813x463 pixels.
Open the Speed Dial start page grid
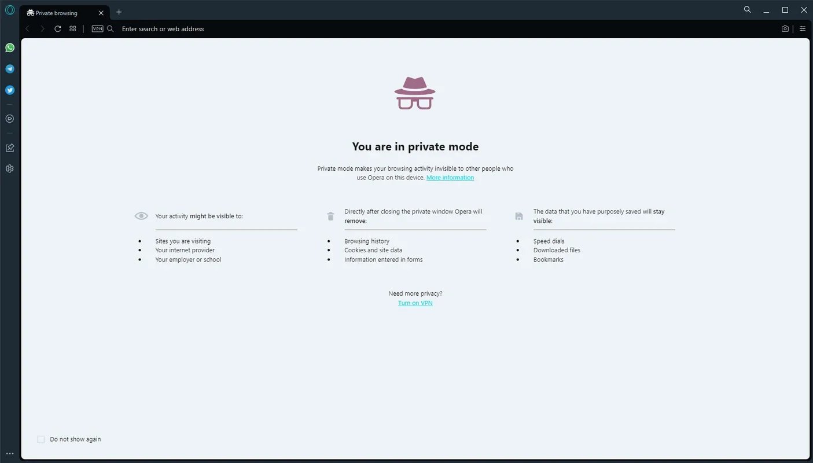tap(73, 28)
